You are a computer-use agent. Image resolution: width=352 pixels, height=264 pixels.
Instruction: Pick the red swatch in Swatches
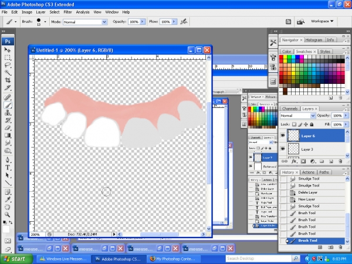tap(281, 57)
